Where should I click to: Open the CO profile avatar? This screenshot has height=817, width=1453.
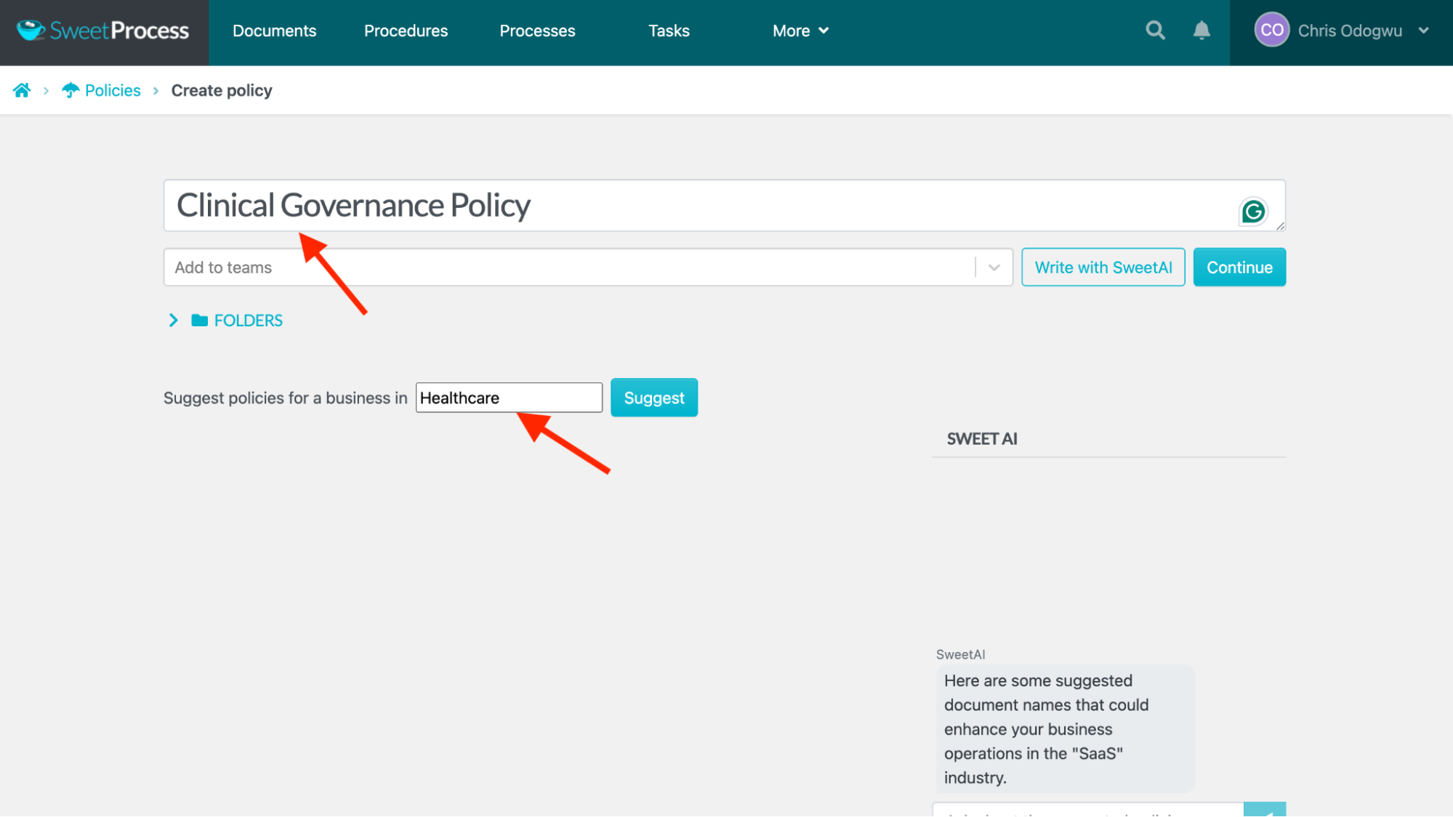(1271, 31)
